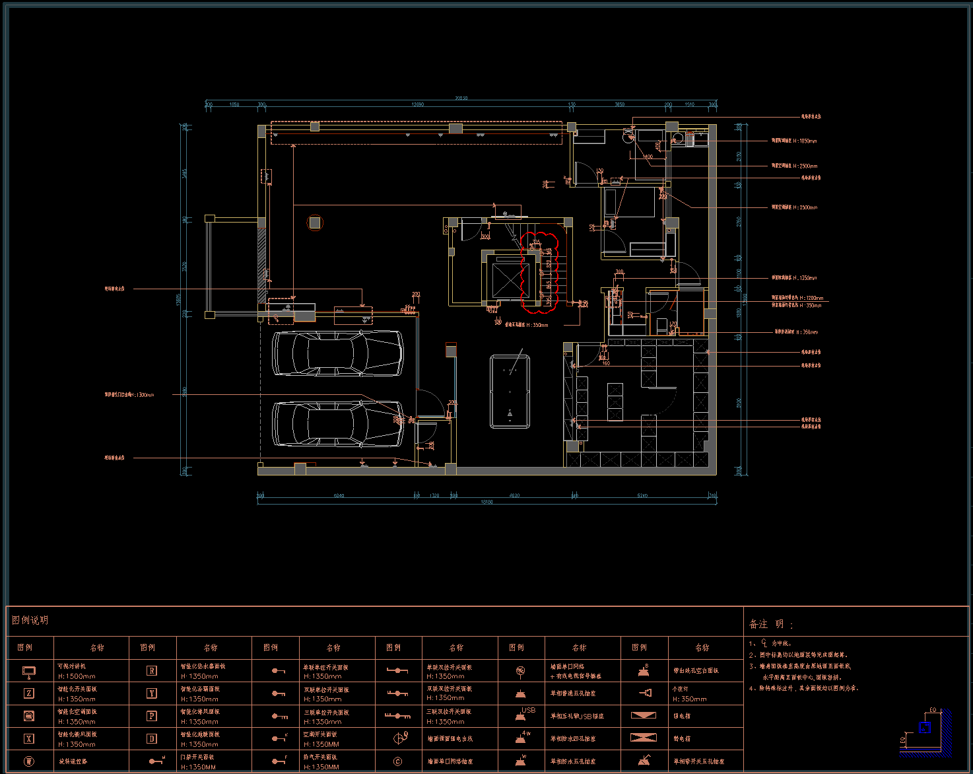The image size is (973, 774).
Task: Select the boxed R water heater legend symbol
Action: click(152, 671)
